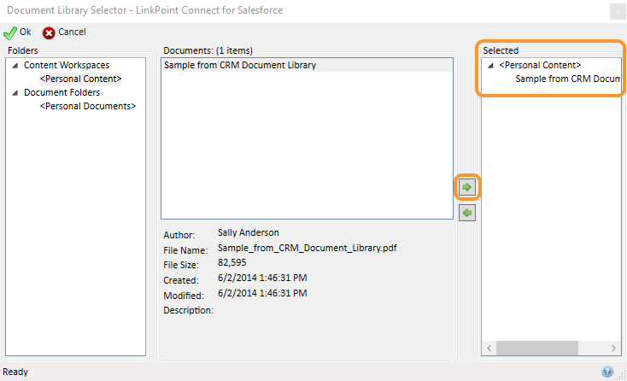
Task: Select Personal Content under Content Workspaces
Action: [x=80, y=79]
